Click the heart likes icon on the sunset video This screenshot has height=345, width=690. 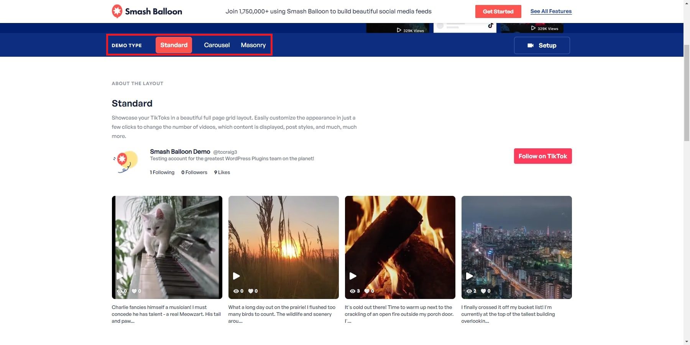click(251, 291)
